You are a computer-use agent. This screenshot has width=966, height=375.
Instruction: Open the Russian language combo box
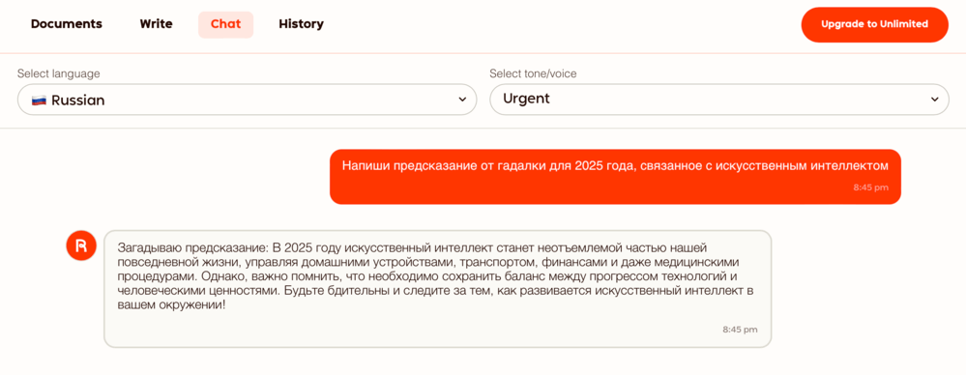(x=247, y=100)
